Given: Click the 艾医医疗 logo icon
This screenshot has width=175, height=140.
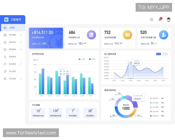Looking at the screenshot, I should pyautogui.click(x=6, y=20).
